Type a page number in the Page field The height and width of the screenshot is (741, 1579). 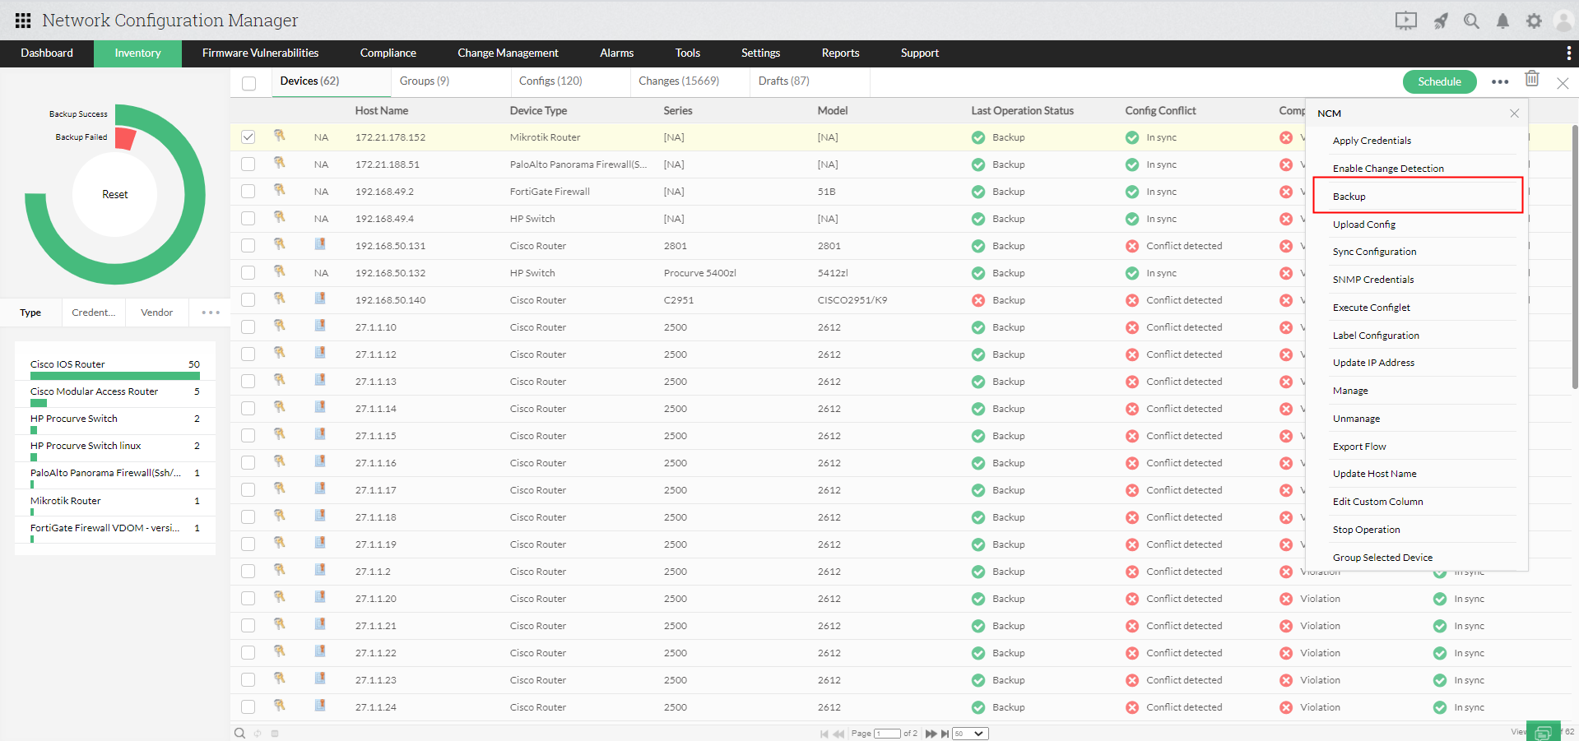(886, 733)
